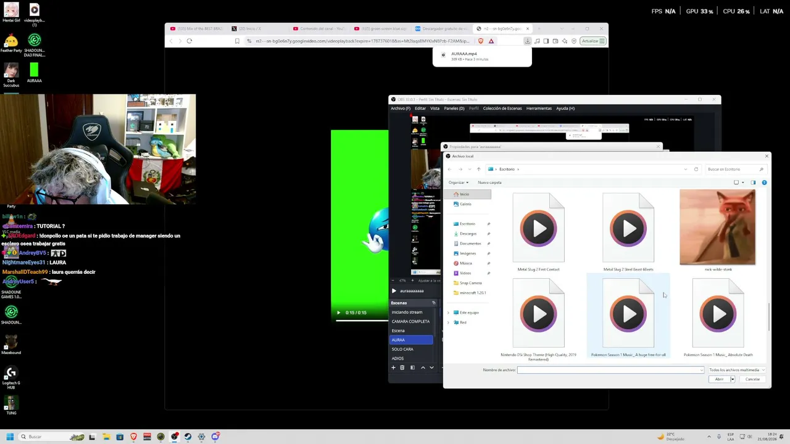Go up one folder level in file dialog
Viewport: 790px width, 444px height.
pyautogui.click(x=478, y=169)
